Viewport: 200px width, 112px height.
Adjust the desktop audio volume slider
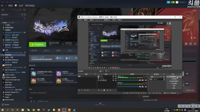pyautogui.click(x=129, y=87)
